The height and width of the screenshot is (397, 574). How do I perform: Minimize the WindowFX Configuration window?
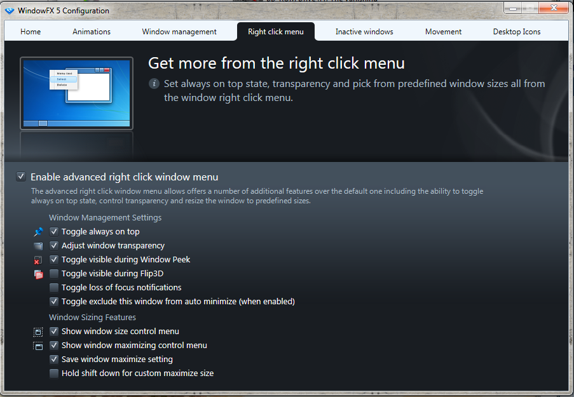pos(513,8)
